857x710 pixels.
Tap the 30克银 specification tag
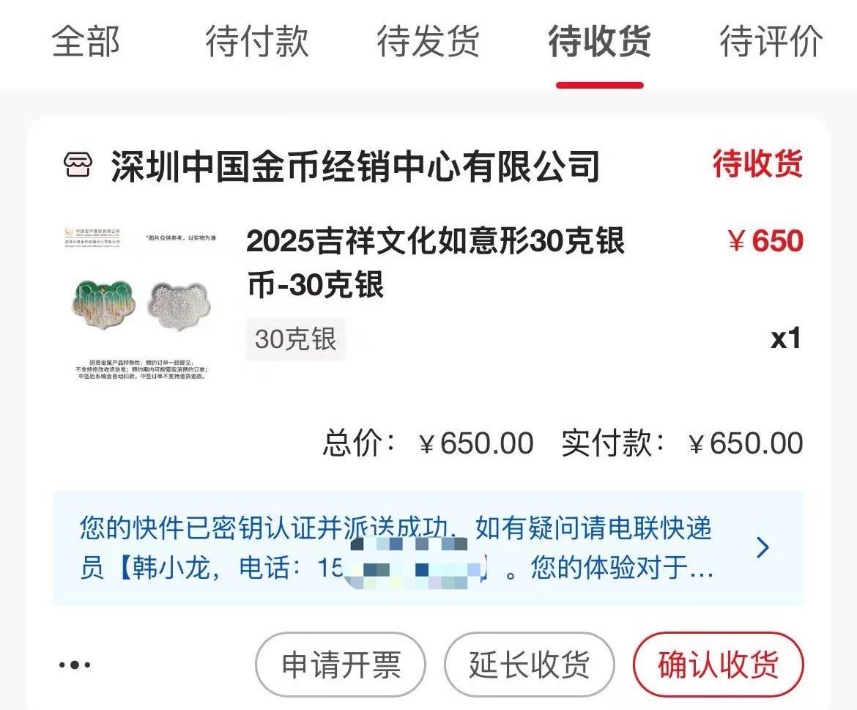point(296,339)
